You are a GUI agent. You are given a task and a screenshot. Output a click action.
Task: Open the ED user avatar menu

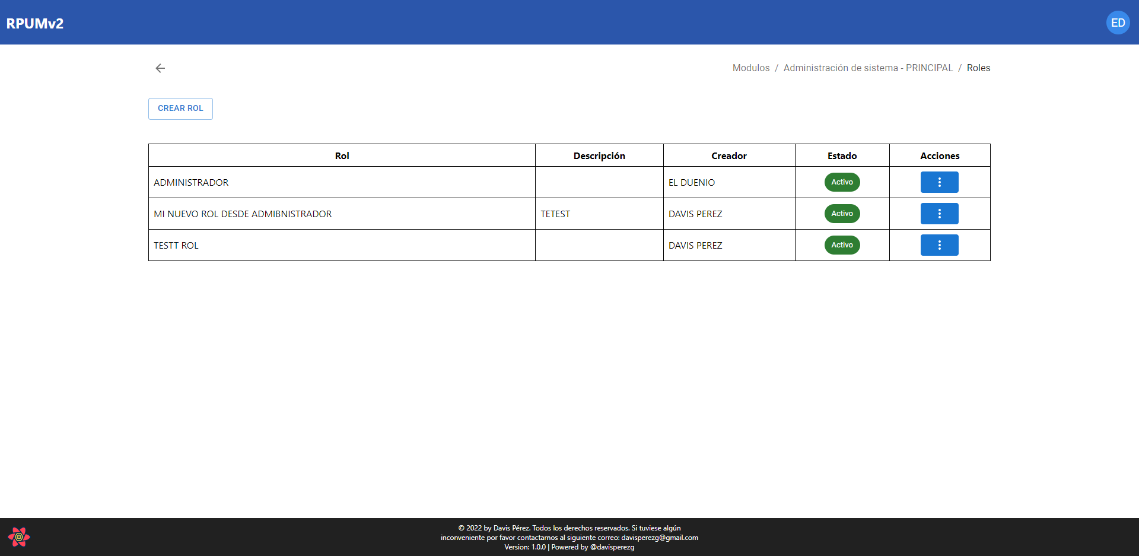tap(1118, 23)
